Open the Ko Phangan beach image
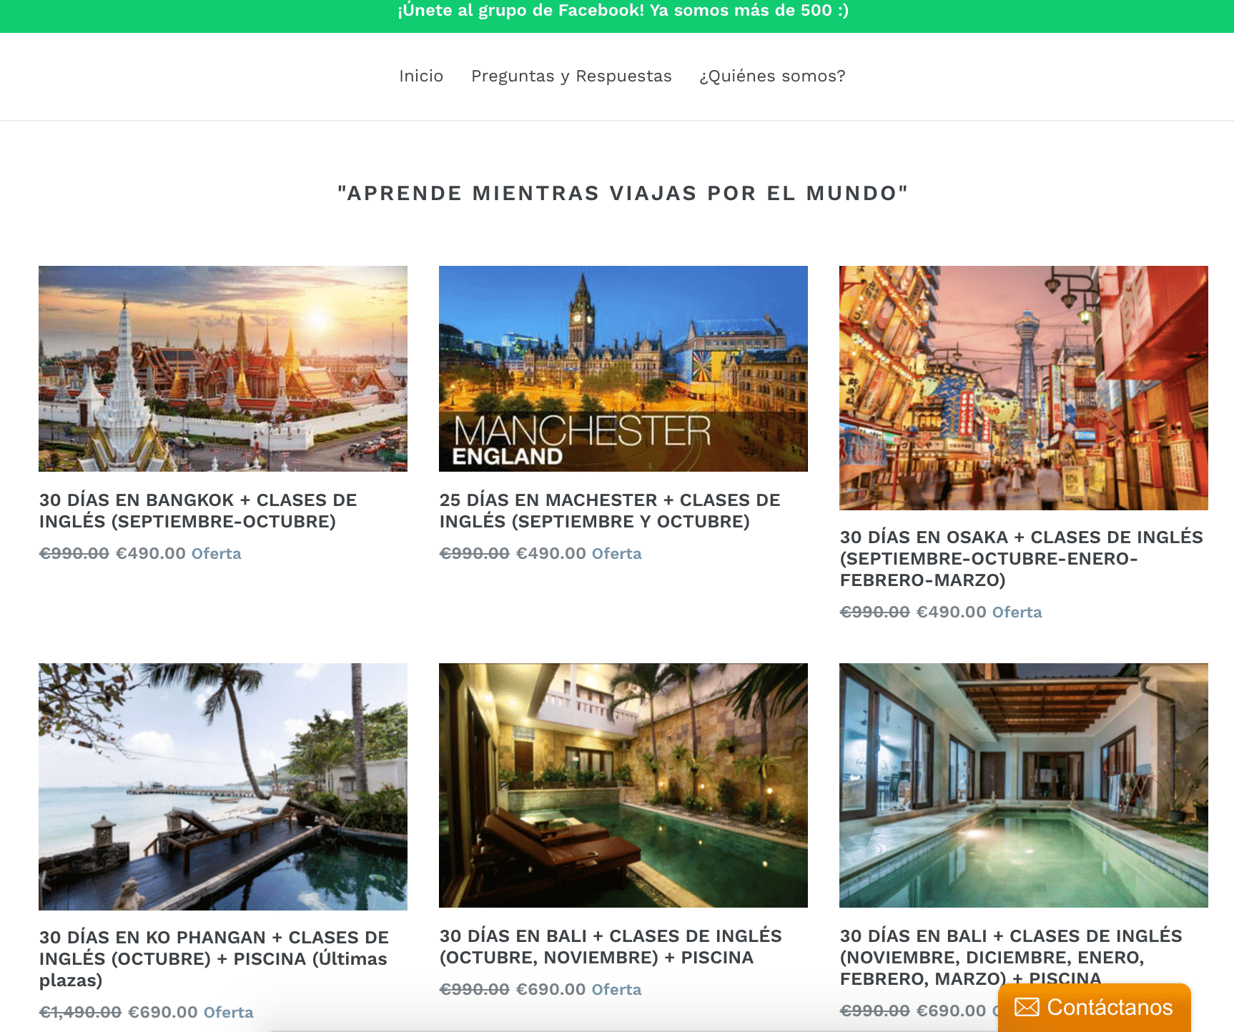This screenshot has height=1032, width=1234. coord(223,787)
